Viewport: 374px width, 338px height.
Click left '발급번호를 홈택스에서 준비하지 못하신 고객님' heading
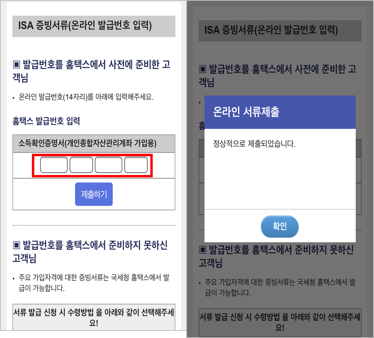tap(90, 252)
